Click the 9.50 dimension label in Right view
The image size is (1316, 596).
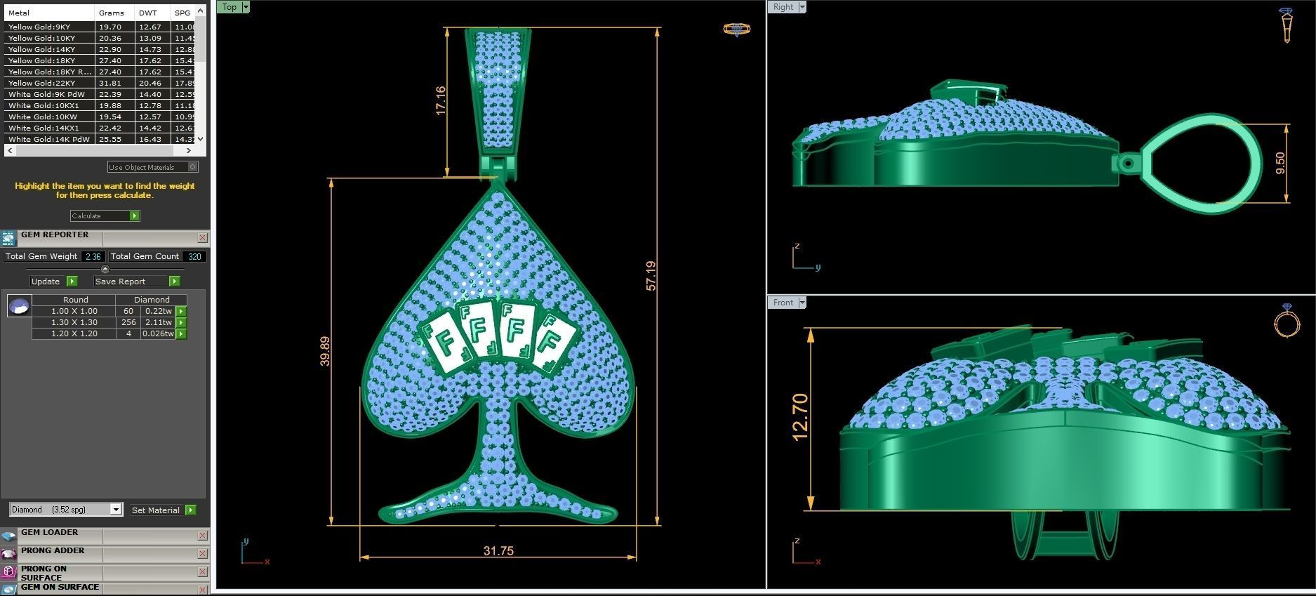(1280, 163)
